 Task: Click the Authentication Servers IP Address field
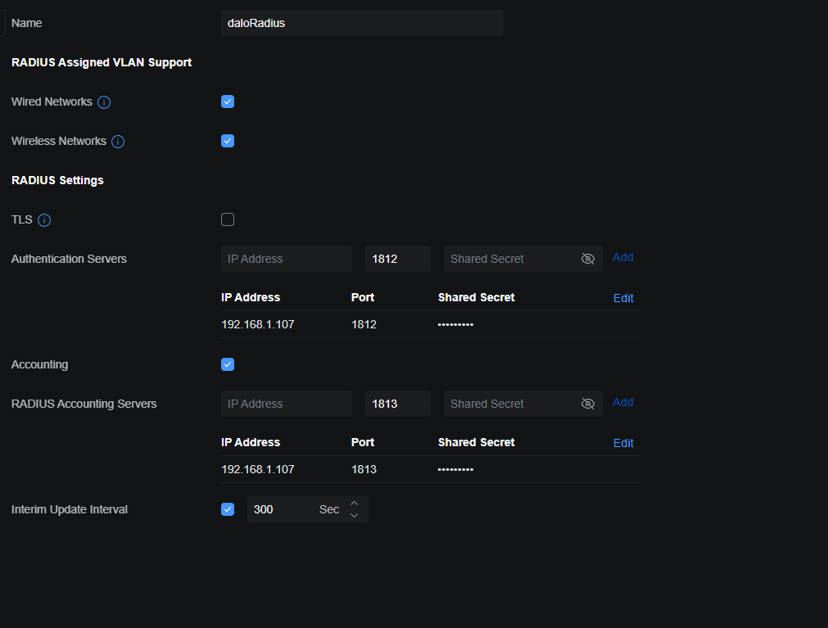286,259
